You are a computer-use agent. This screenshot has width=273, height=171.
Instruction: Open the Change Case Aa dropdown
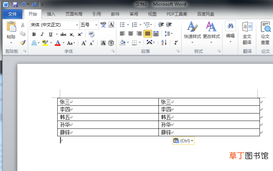[x=71, y=43]
